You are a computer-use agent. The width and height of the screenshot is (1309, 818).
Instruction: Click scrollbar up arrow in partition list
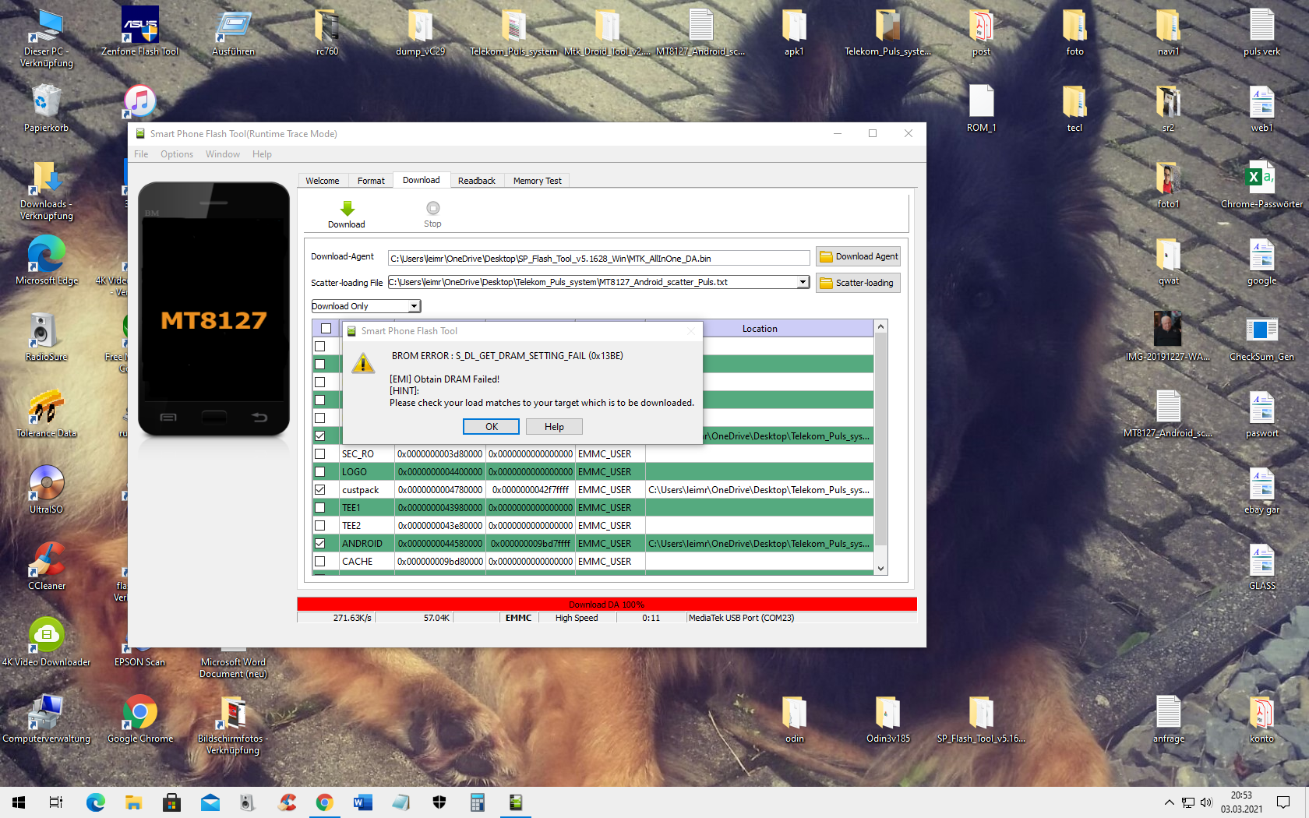tap(881, 327)
